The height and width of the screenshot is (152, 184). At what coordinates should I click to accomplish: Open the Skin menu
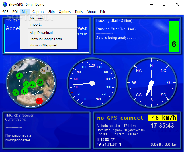[x=52, y=12]
